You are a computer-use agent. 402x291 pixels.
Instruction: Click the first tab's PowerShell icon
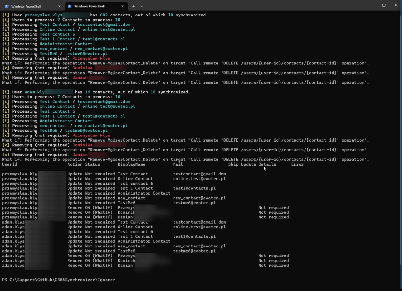(6, 6)
